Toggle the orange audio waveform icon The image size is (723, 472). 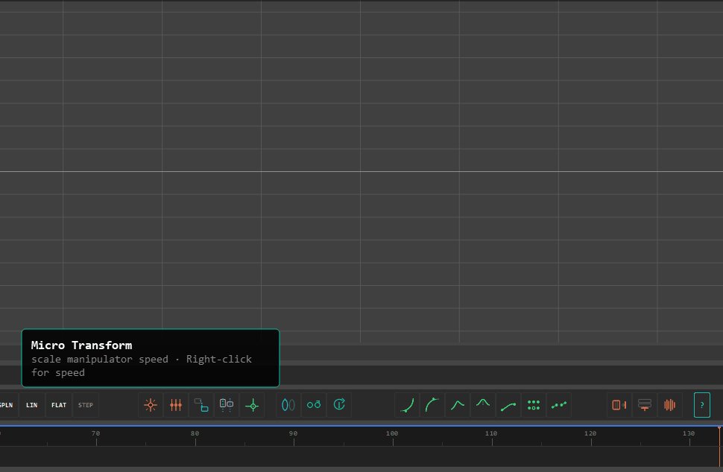click(669, 405)
